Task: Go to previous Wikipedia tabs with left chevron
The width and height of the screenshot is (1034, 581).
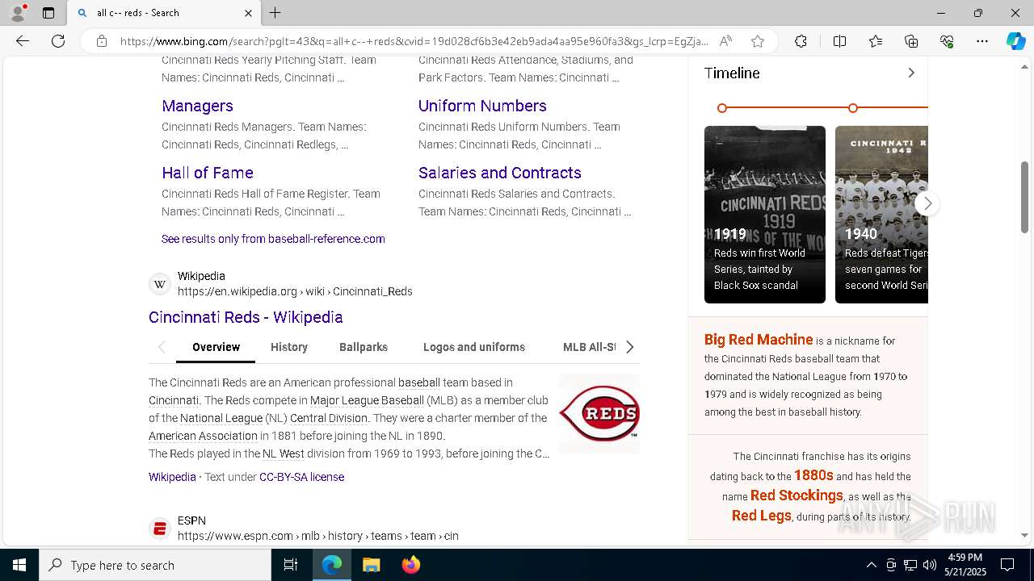Action: click(x=162, y=347)
